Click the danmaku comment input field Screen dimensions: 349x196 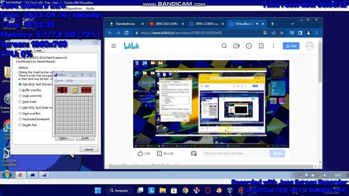[235, 153]
